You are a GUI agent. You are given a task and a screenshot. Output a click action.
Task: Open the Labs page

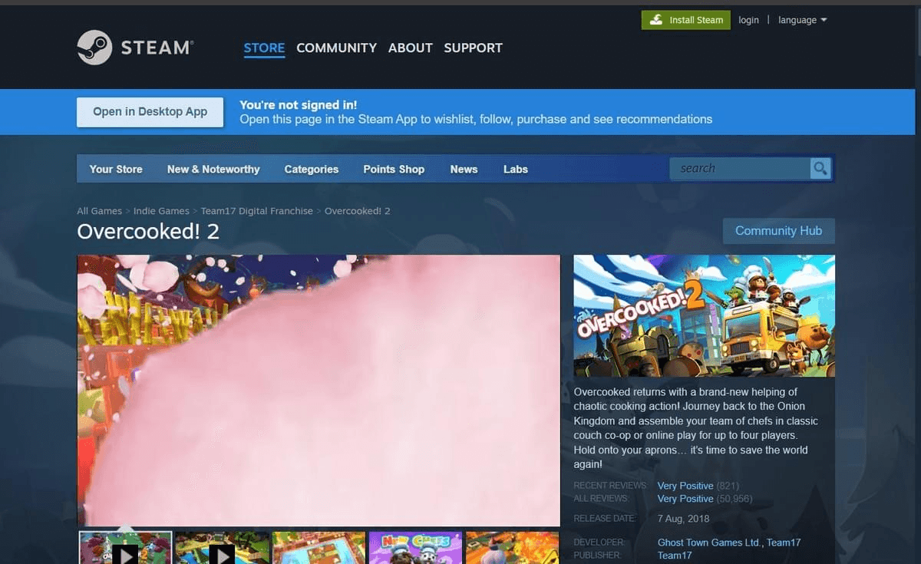(x=515, y=169)
